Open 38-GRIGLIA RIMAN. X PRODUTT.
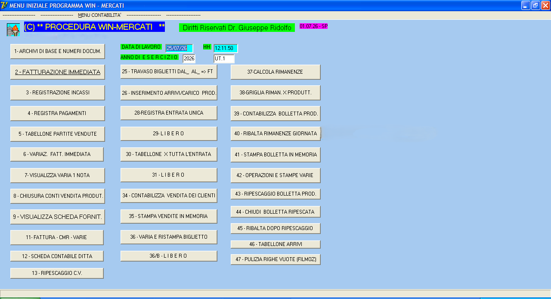 (275, 93)
